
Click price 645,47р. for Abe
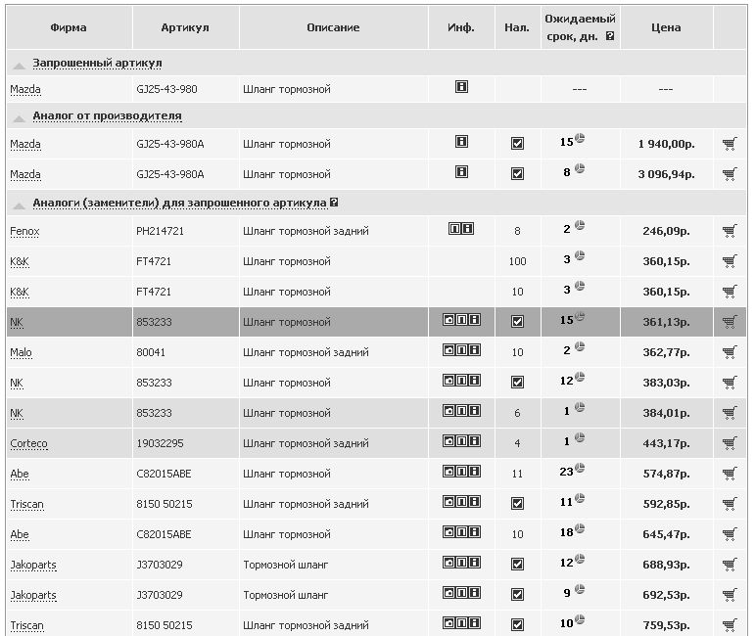click(x=666, y=534)
